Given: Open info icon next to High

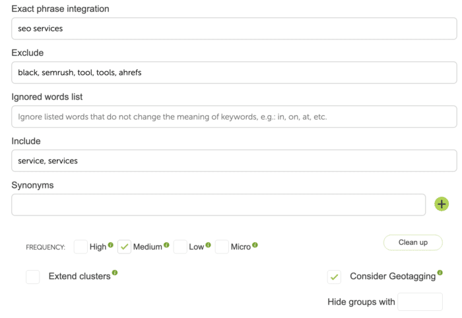Looking at the screenshot, I should click(110, 245).
